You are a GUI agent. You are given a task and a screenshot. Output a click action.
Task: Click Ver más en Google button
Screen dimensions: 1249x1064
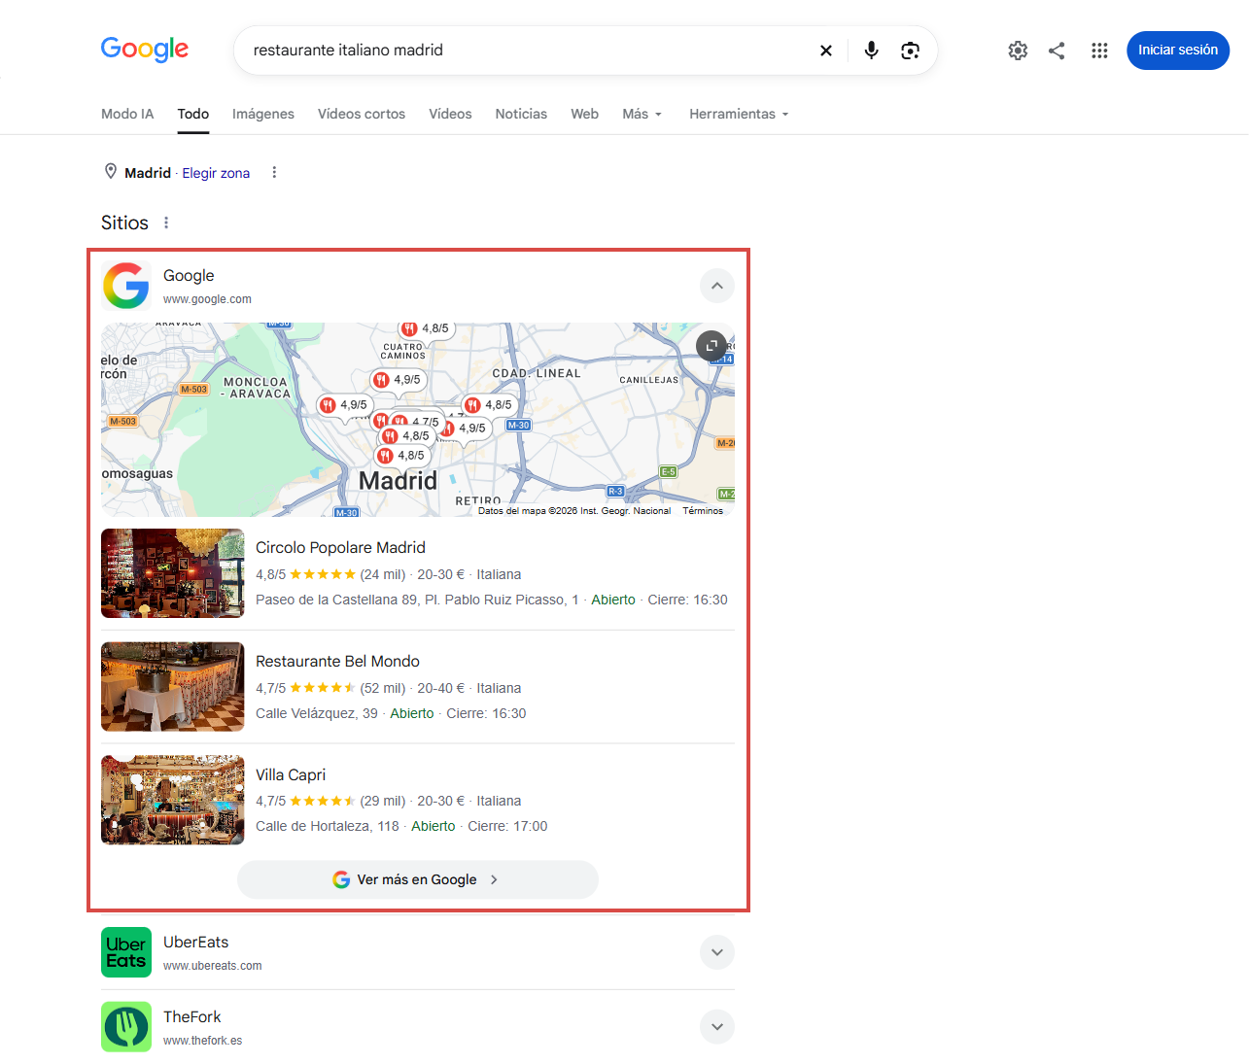418,879
